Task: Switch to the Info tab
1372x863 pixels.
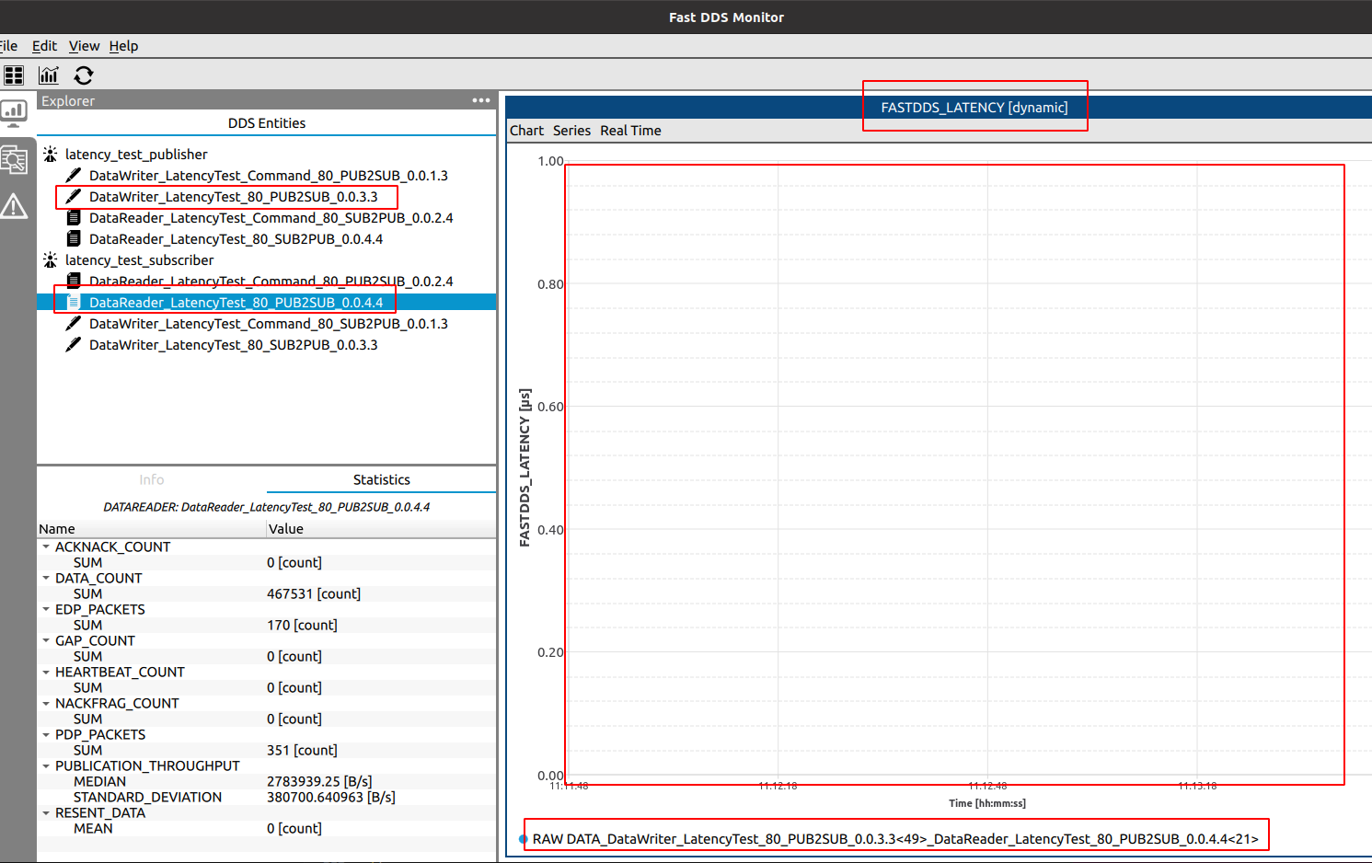Action: click(151, 479)
